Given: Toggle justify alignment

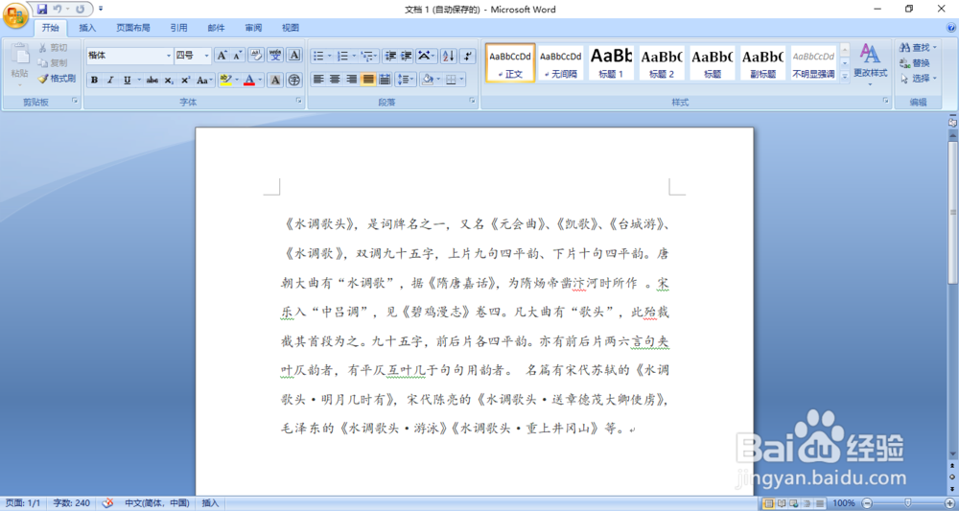Looking at the screenshot, I should click(x=368, y=79).
